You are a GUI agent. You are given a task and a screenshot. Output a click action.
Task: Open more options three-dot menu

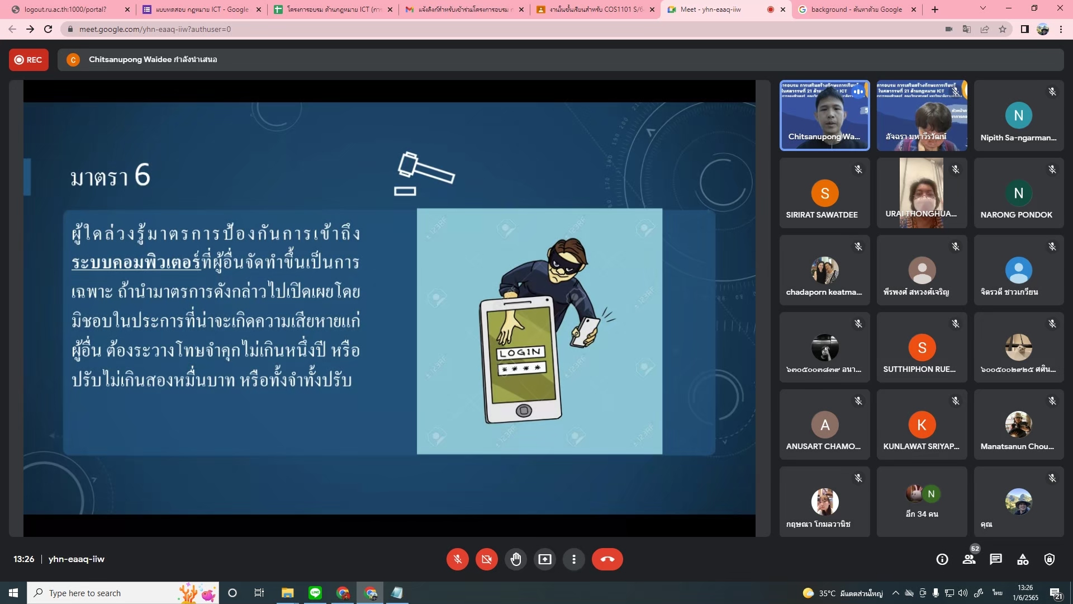tap(574, 559)
